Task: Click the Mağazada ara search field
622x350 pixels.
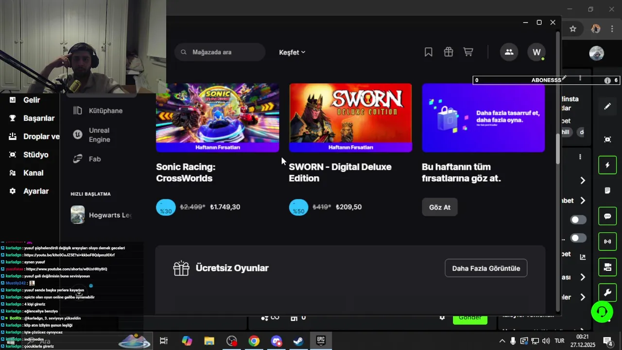Action: [220, 52]
